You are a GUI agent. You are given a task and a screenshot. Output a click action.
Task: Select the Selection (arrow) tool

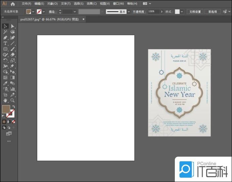point(5,26)
